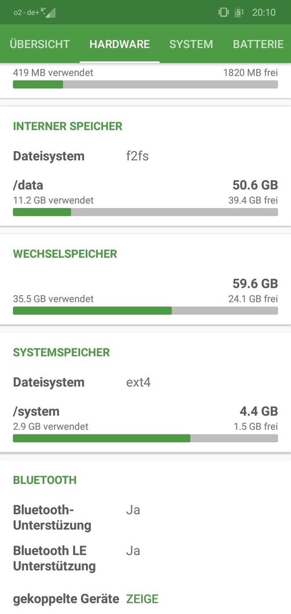Tap the /system storage usage bar
This screenshot has width=291, height=614.
pos(145,438)
